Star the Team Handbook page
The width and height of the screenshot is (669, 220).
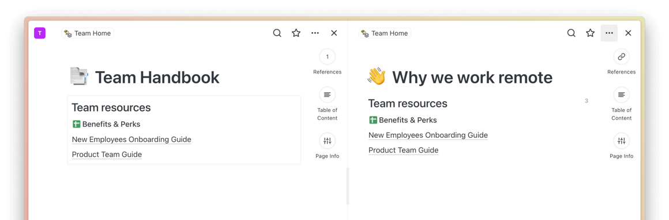296,33
